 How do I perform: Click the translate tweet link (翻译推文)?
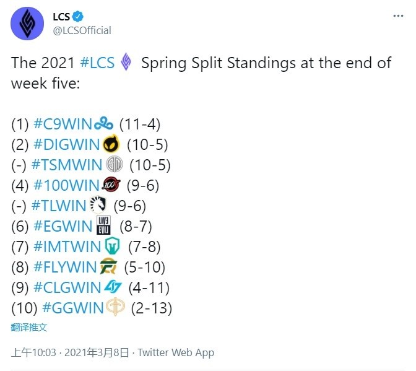click(x=29, y=327)
